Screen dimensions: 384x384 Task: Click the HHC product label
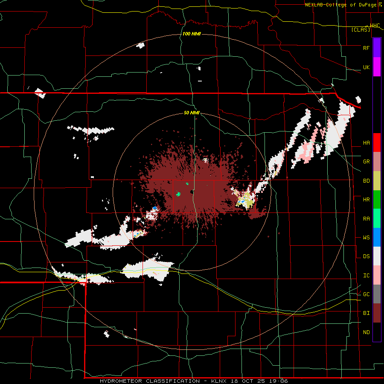[x=375, y=25]
